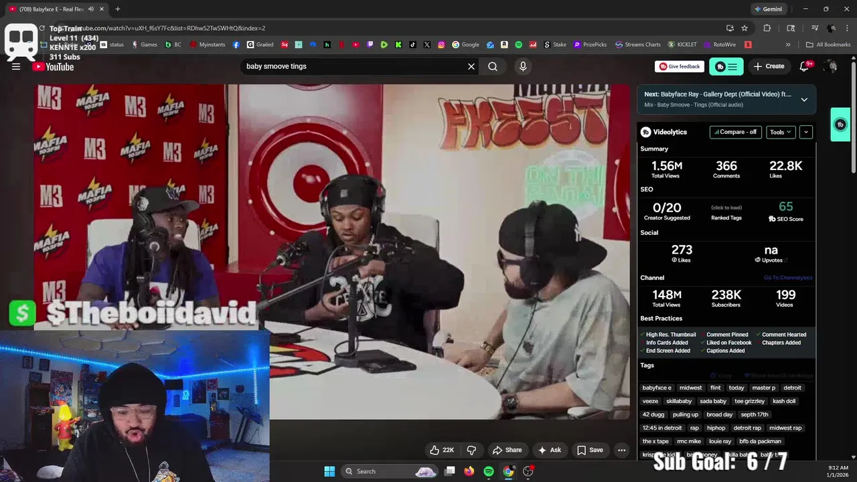
Task: Open the YouTube hamburger guide menu
Action: coord(16,66)
